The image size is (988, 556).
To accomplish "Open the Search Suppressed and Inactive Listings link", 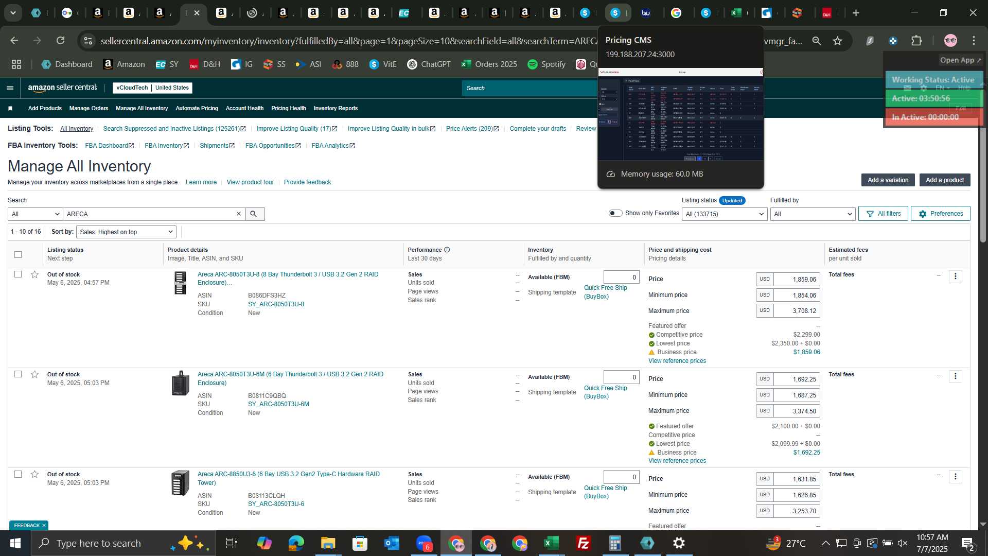I will pyautogui.click(x=174, y=129).
